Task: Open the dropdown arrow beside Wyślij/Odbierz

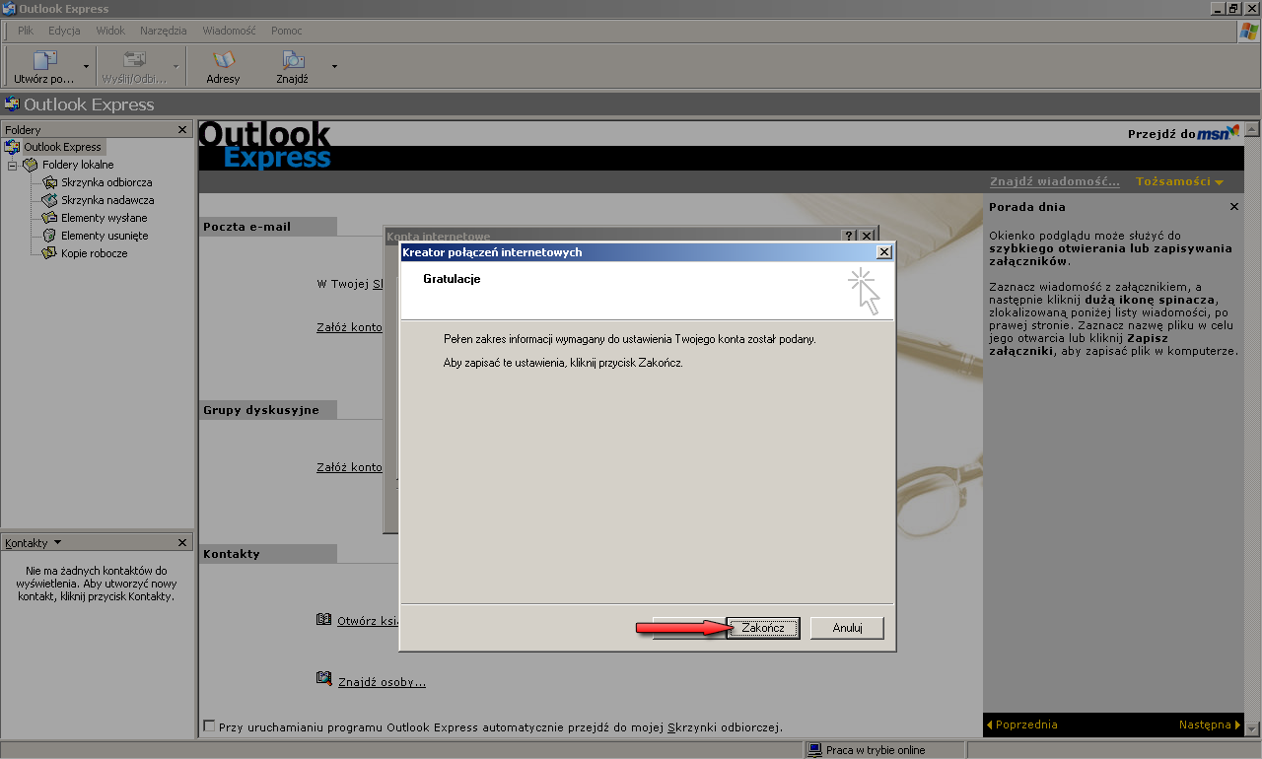Action: [x=176, y=66]
